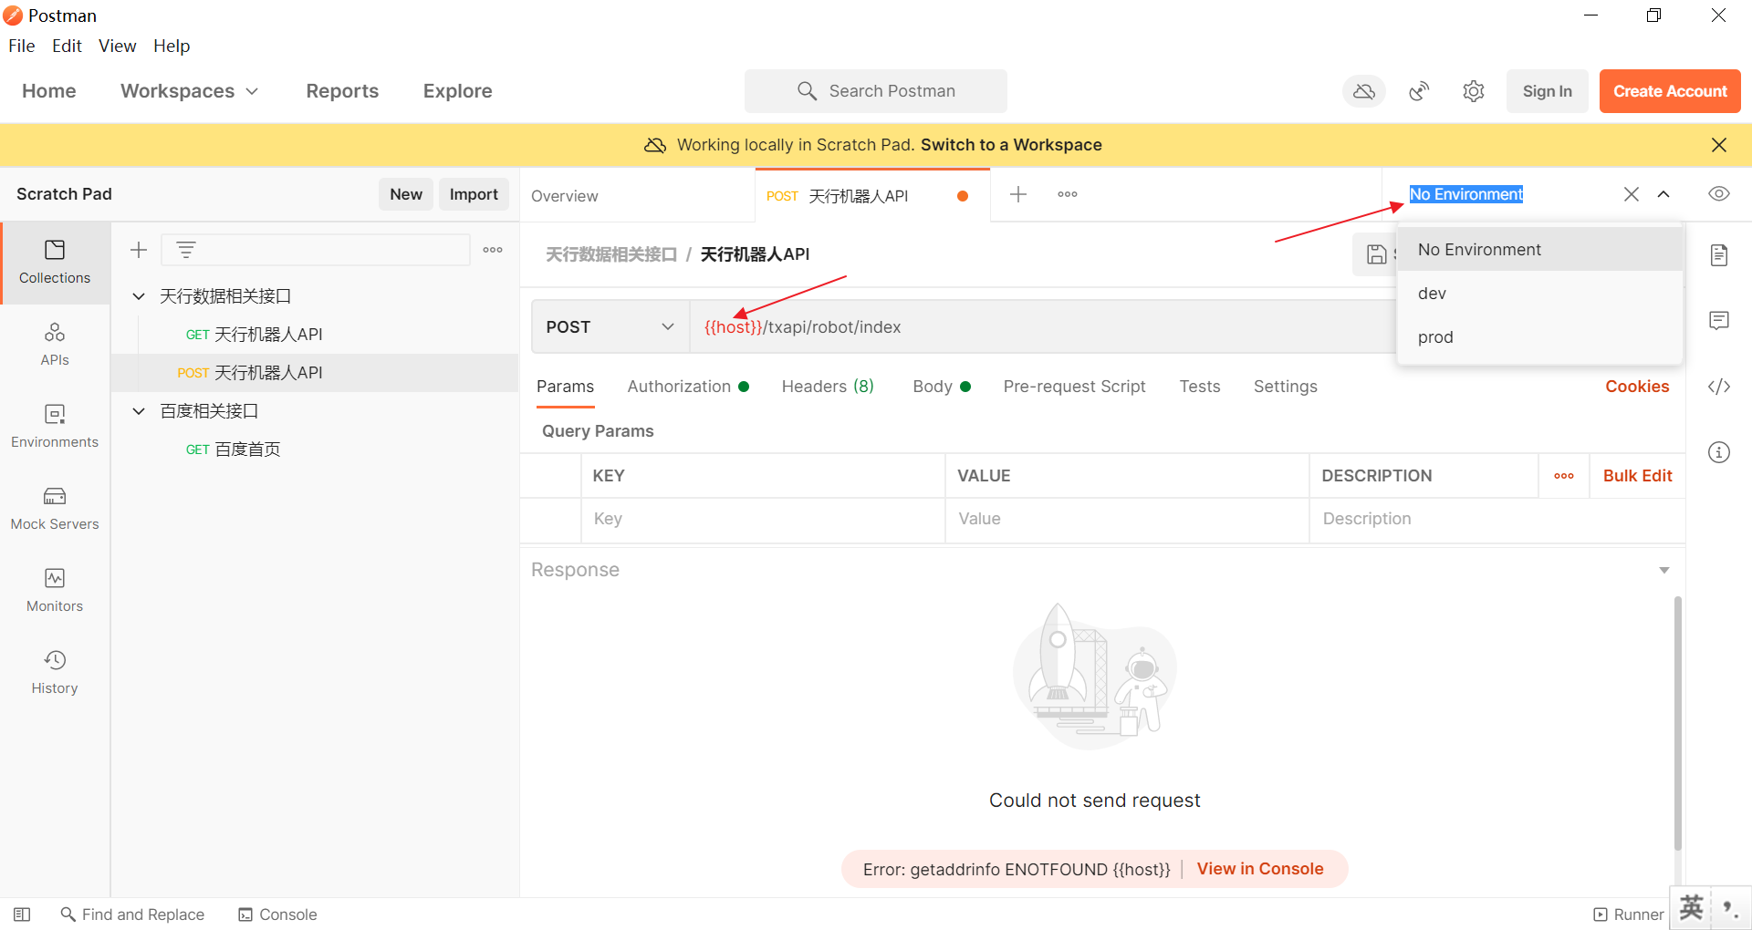This screenshot has height=930, width=1752.
Task: Expand the Workspaces dropdown menu
Action: point(189,91)
